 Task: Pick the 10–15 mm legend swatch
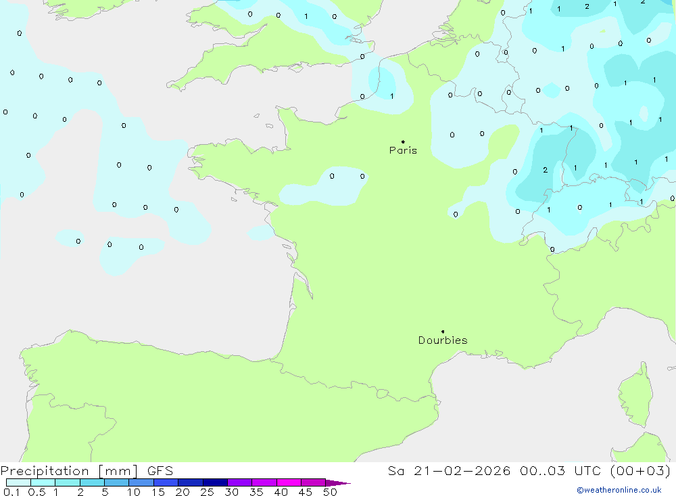141,482
